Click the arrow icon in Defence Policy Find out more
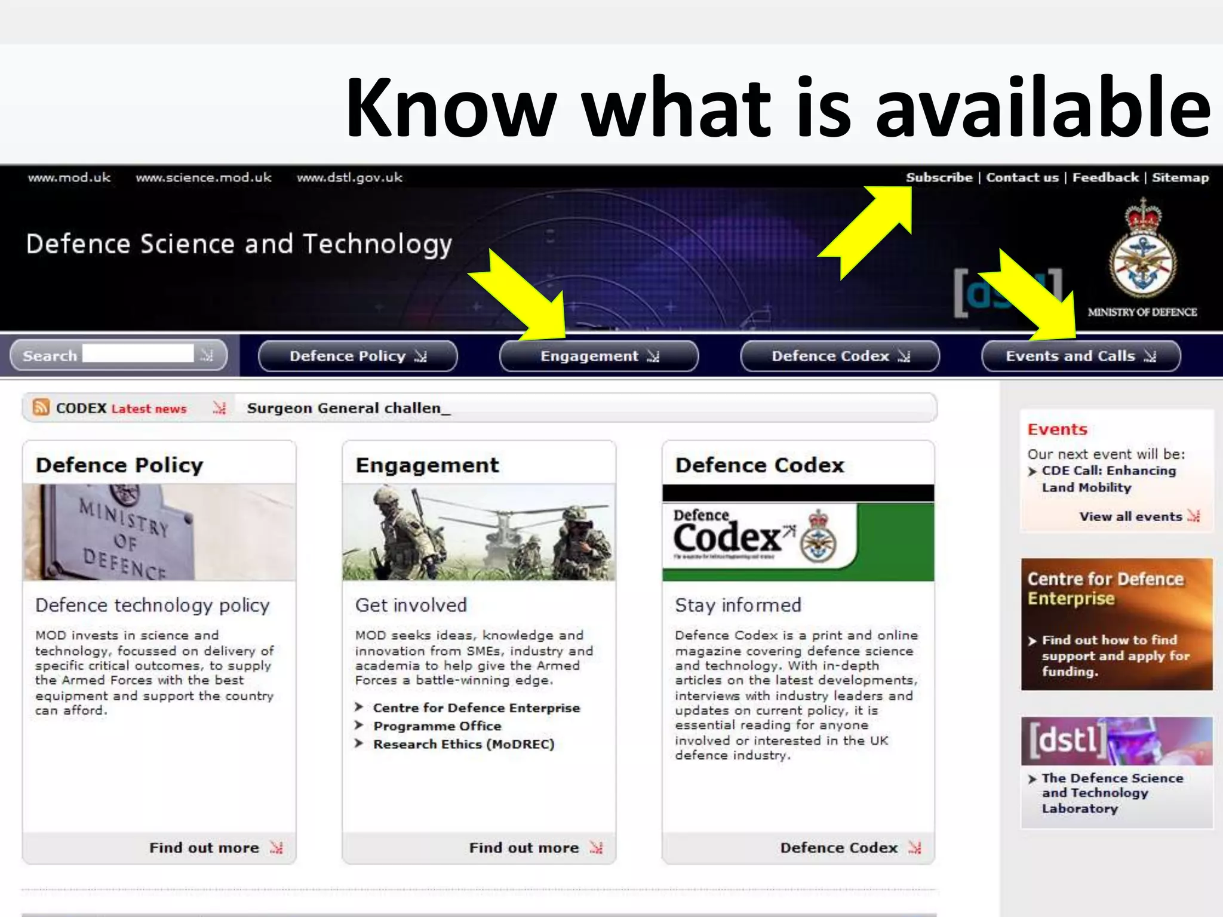 tap(276, 847)
